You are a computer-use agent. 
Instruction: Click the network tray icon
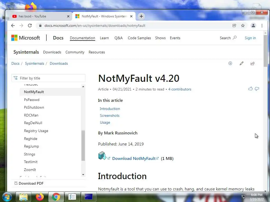[x=243, y=197]
